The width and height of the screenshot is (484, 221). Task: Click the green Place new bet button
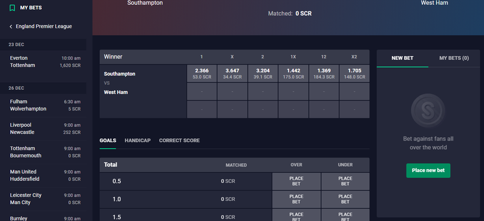point(428,170)
